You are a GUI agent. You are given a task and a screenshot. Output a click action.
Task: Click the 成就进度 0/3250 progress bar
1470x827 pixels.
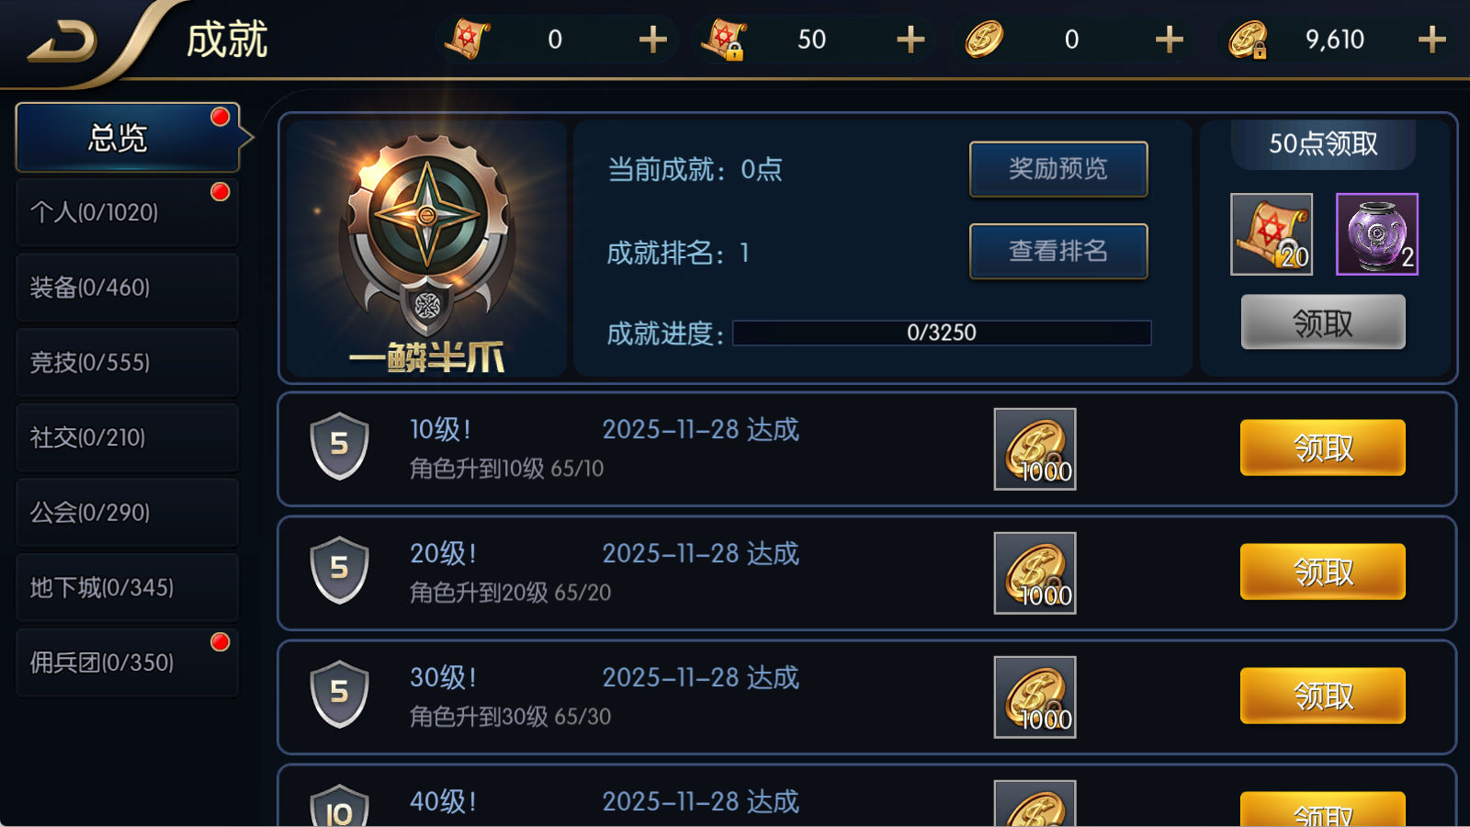942,333
